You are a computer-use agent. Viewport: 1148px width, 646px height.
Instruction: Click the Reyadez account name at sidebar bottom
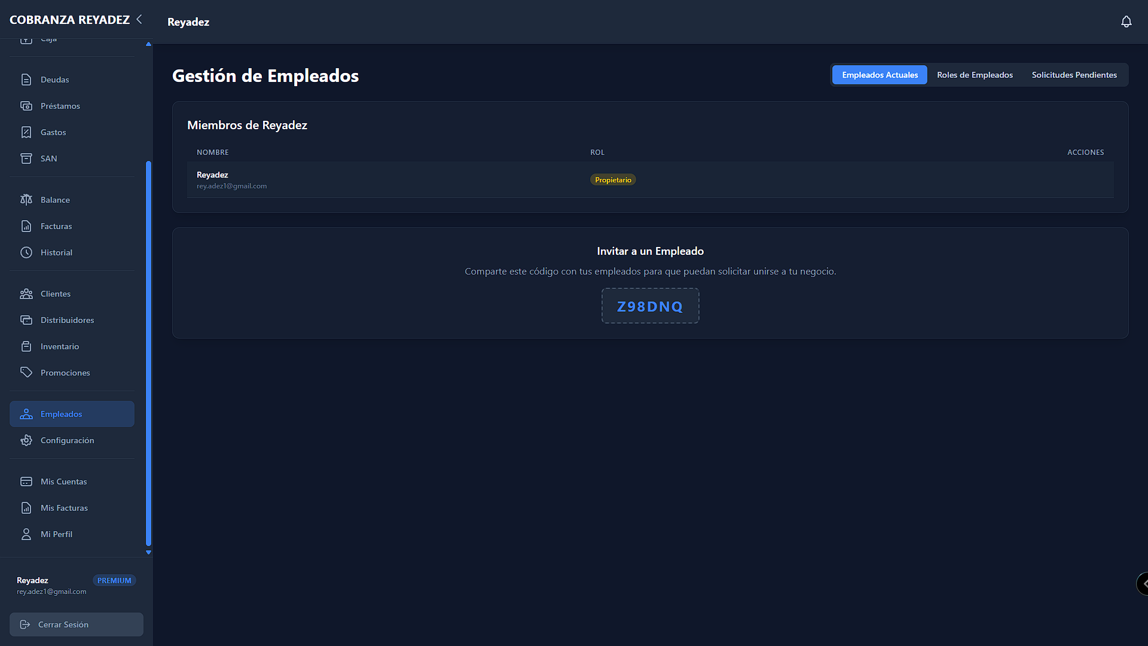pos(32,580)
